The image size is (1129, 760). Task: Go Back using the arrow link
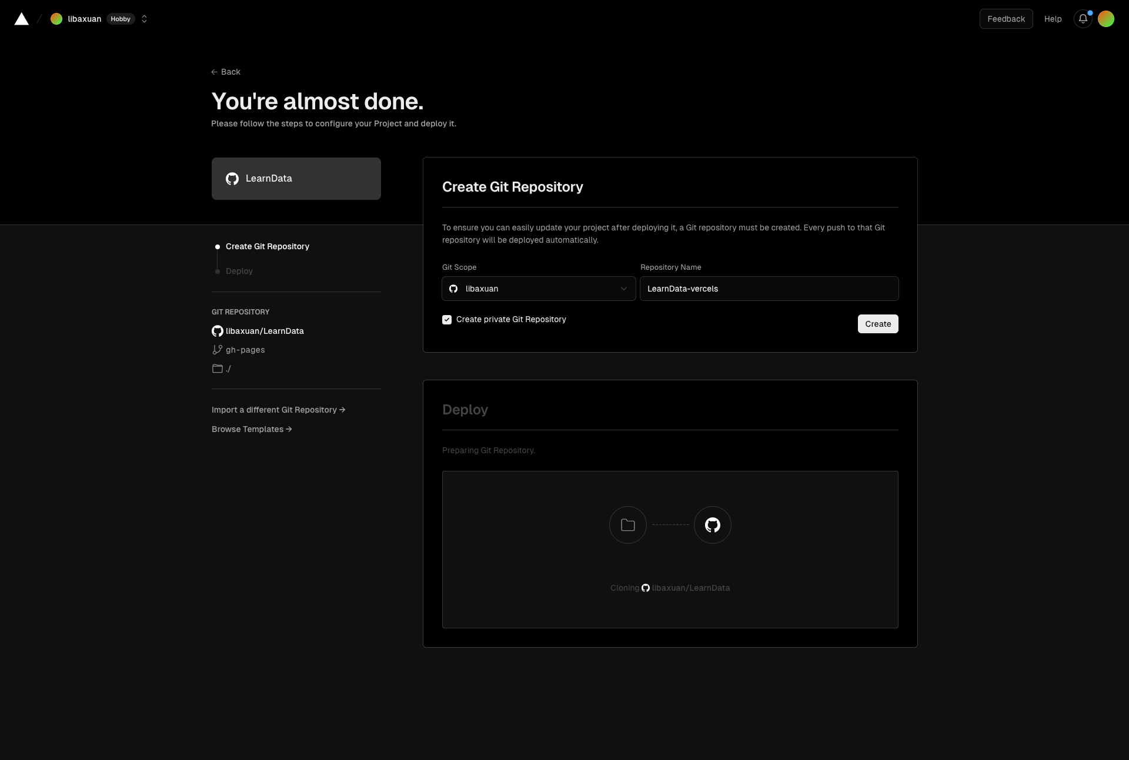click(226, 72)
